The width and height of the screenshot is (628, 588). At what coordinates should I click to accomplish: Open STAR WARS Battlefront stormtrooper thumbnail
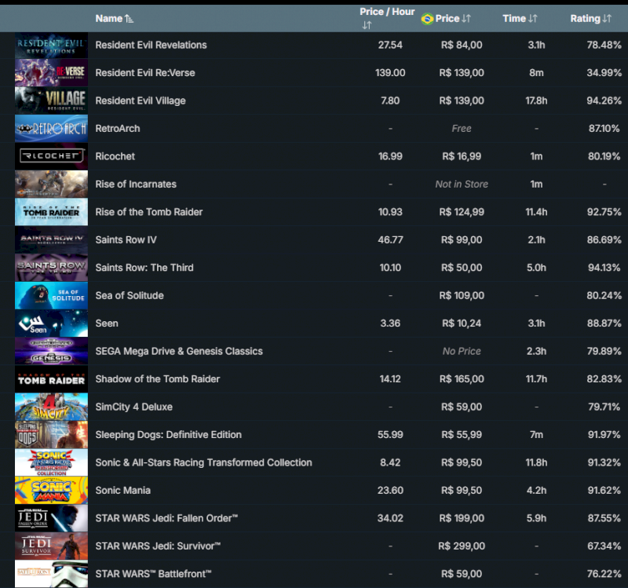click(51, 574)
